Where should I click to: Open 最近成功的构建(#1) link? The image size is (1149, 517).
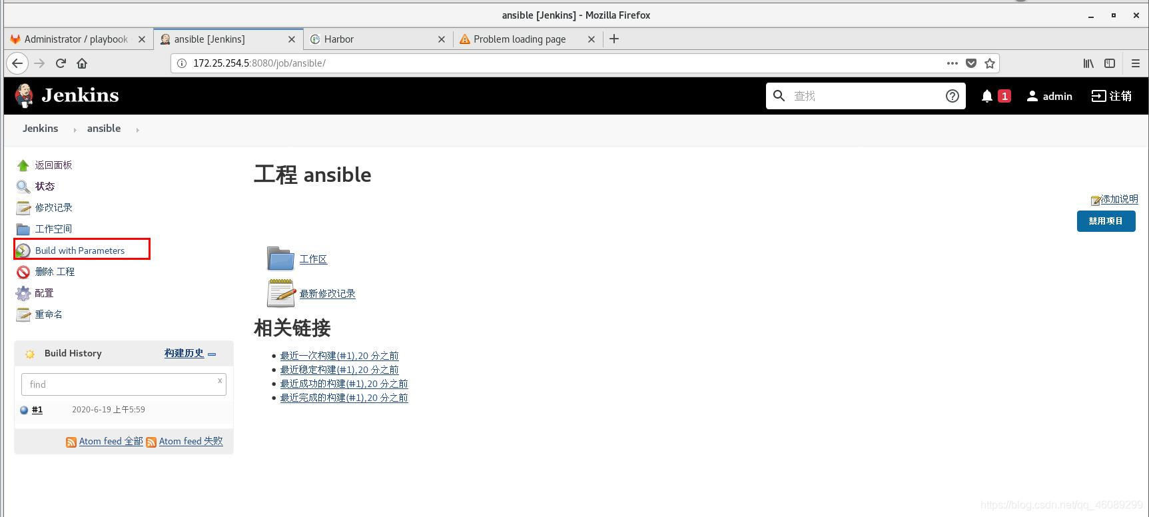tap(344, 384)
